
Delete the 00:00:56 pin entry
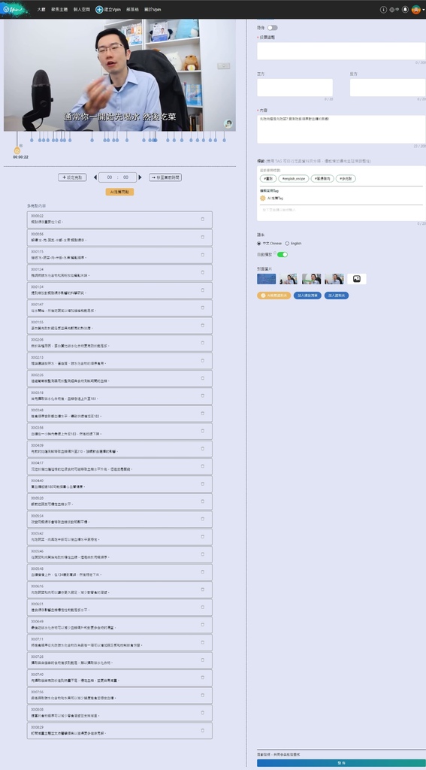203,237
